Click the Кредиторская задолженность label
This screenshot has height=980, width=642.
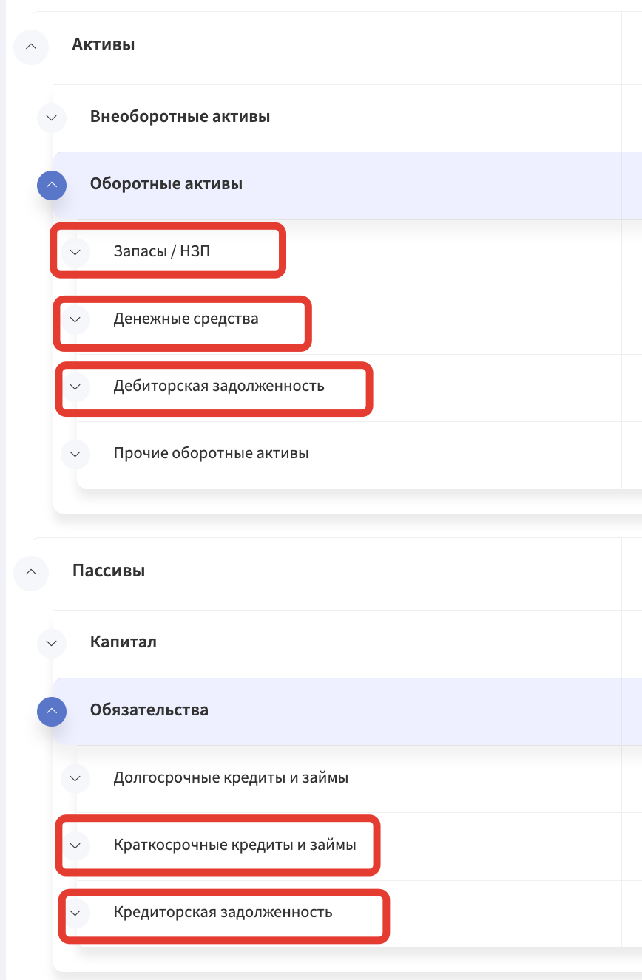223,912
